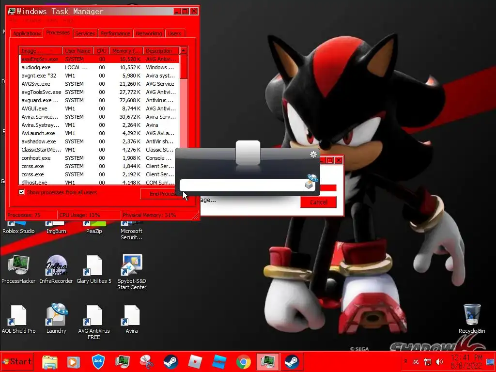
Task: Switch to the active Task Manager taskbar button
Action: (267, 362)
